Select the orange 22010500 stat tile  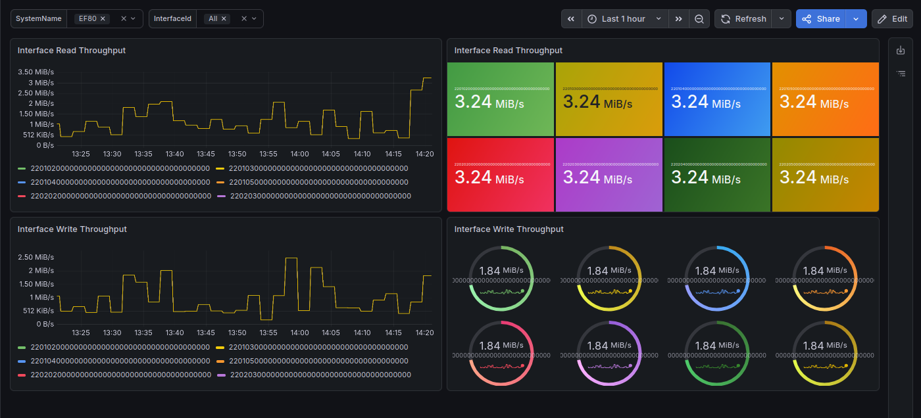pos(826,99)
